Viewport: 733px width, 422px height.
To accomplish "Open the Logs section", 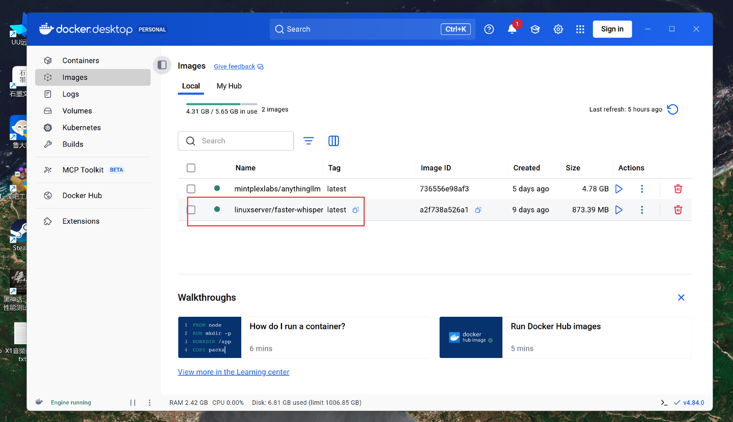I will (x=93, y=94).
